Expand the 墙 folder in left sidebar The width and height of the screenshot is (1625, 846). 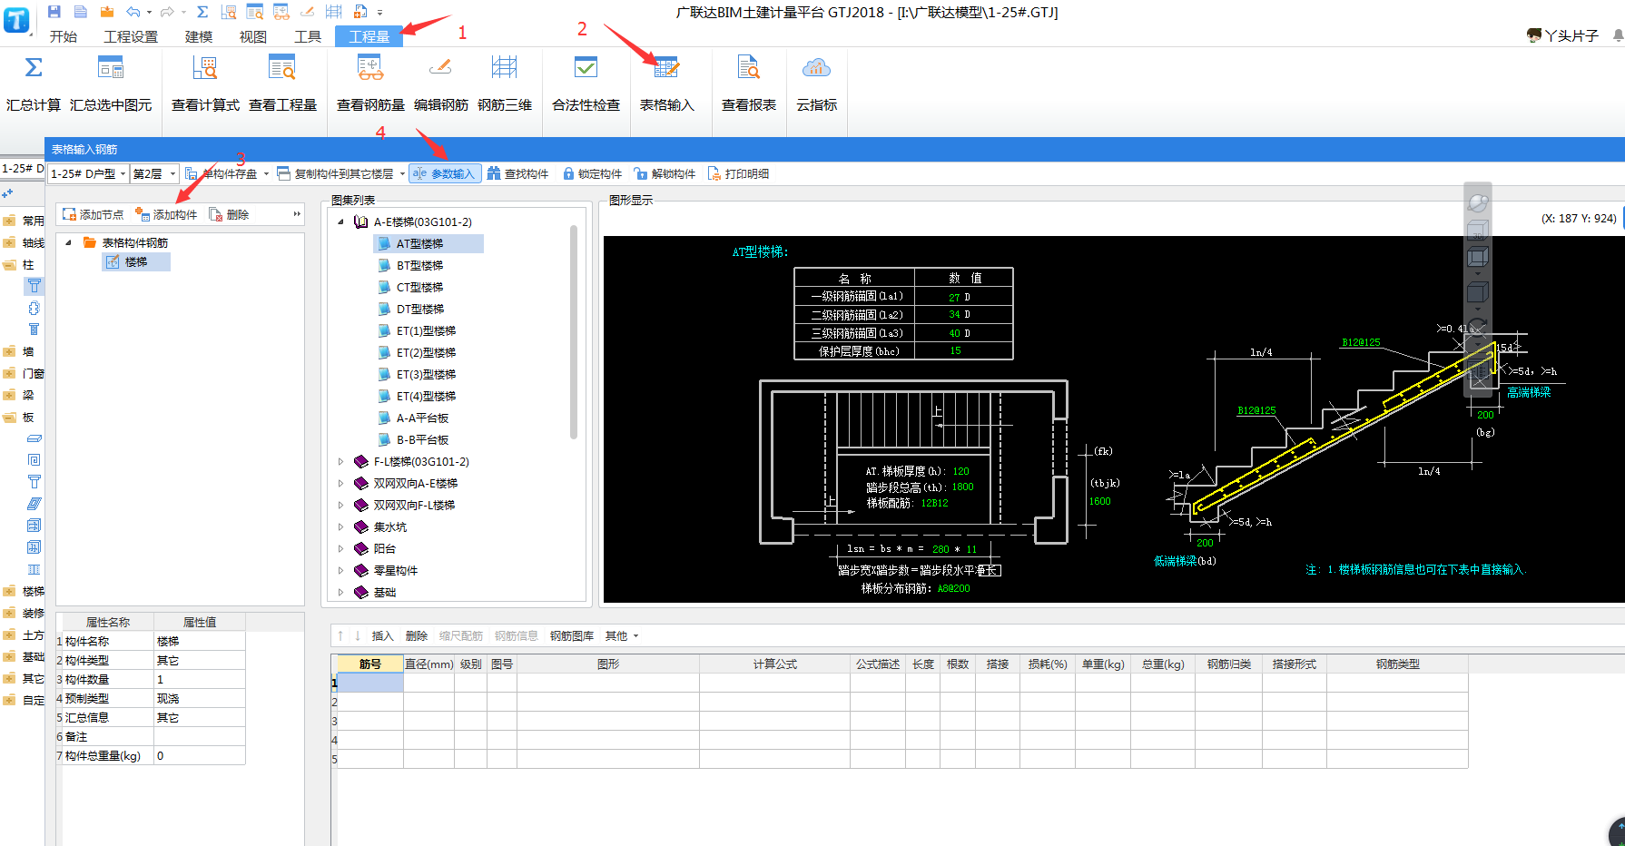10,351
